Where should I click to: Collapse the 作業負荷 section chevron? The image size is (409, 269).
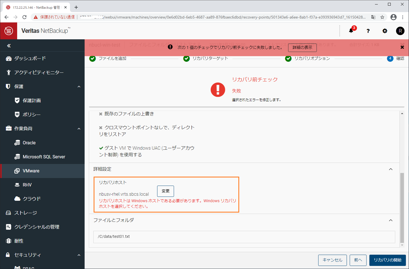tap(79, 129)
